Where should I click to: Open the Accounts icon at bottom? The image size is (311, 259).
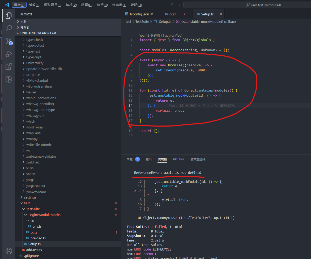tap(8, 251)
